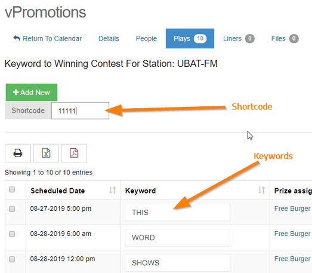Switch to the People tab
Viewport: 312px width, 273px height.
146,38
